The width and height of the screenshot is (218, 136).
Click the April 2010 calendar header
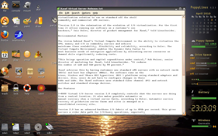pyautogui.click(x=203, y=14)
